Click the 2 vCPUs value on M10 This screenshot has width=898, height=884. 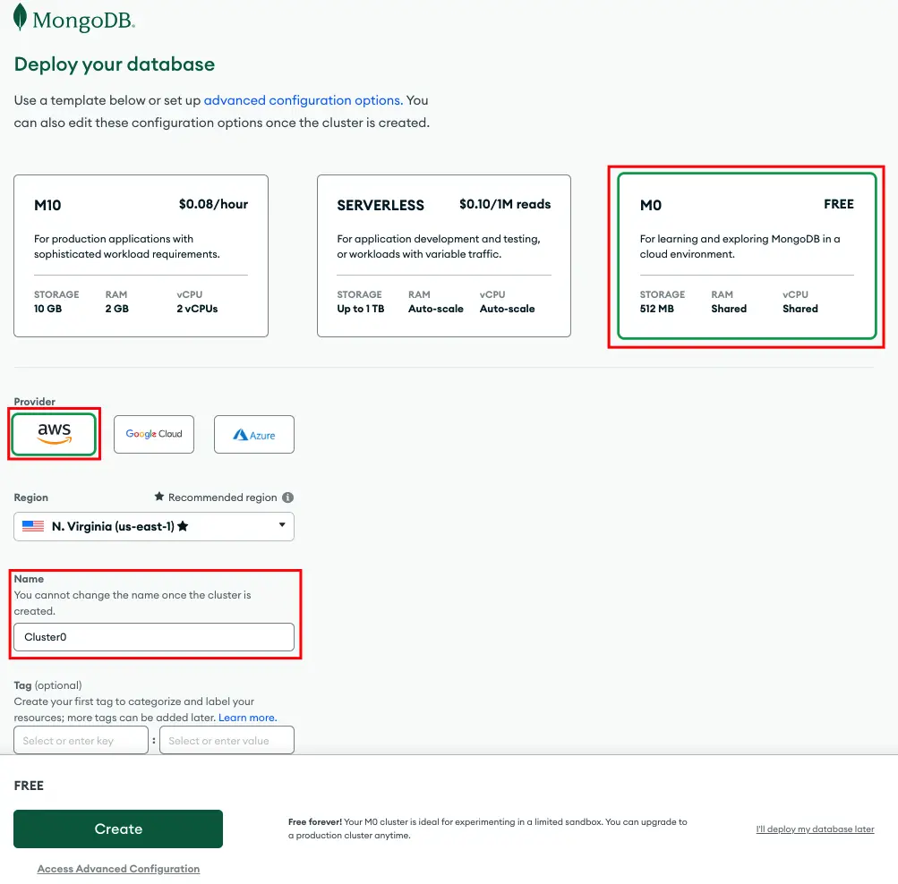(x=197, y=309)
